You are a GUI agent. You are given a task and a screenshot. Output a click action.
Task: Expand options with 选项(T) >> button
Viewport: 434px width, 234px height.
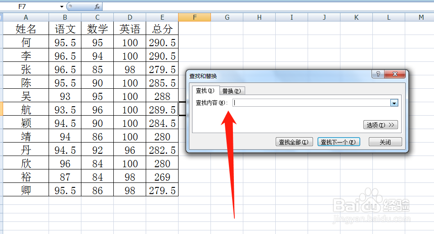(x=380, y=125)
